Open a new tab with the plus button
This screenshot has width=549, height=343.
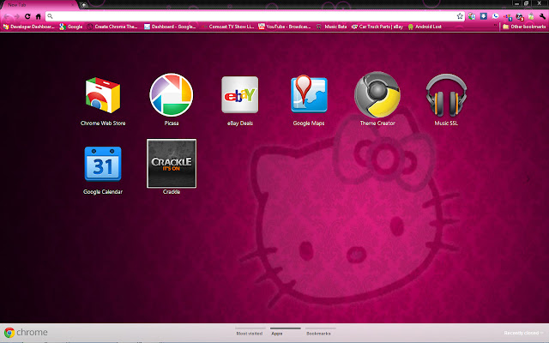click(84, 5)
